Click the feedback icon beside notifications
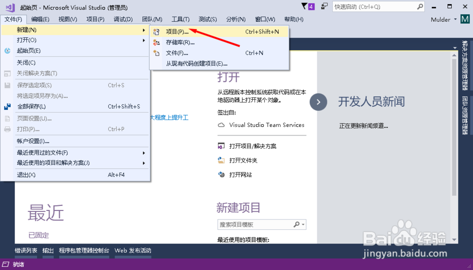Image resolution: width=473 pixels, height=270 pixels. [x=324, y=6]
